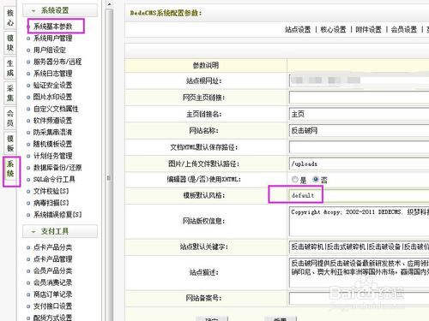Image resolution: width=429 pixels, height=321 pixels.
Task: Open 系统用户管理 menu entry
Action: pyautogui.click(x=52, y=38)
